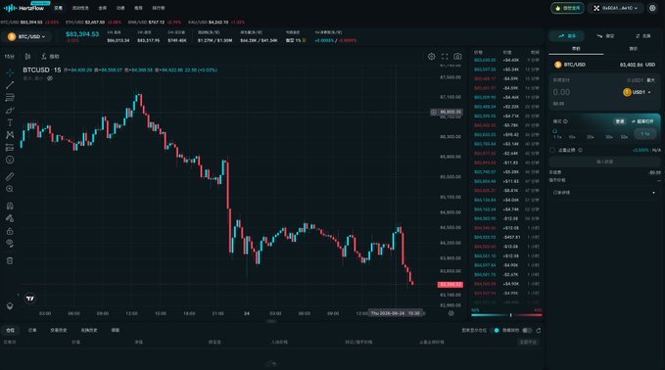Switch to the Long tab with rising arrow
This screenshot has width=665, height=370.
pos(567,36)
